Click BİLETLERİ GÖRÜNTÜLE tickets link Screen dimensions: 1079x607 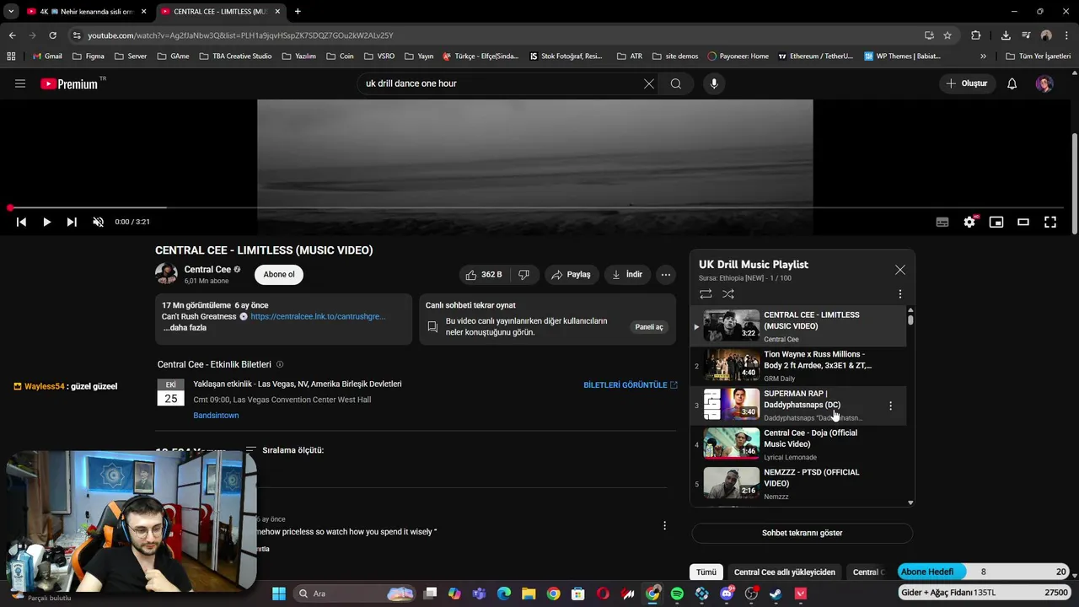coord(631,384)
